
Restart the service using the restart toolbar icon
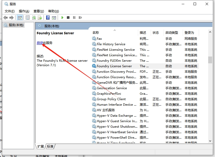80,17
